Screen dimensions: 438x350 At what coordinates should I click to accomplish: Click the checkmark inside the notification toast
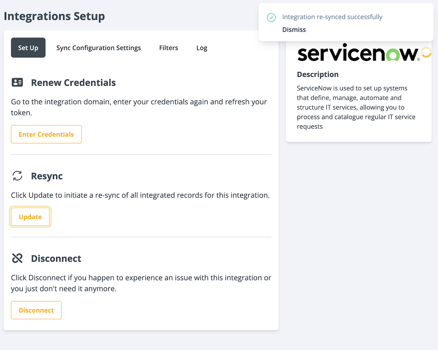click(271, 17)
